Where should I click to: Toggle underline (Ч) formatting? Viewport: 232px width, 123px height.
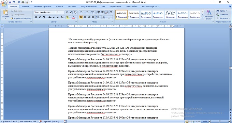pyautogui.click(x=44, y=17)
